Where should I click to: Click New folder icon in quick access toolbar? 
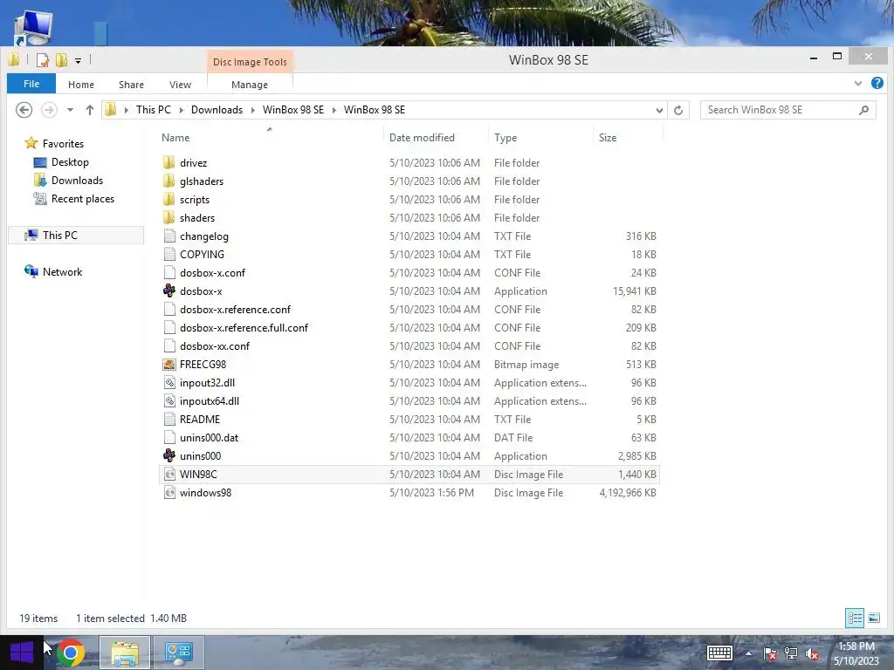point(62,60)
